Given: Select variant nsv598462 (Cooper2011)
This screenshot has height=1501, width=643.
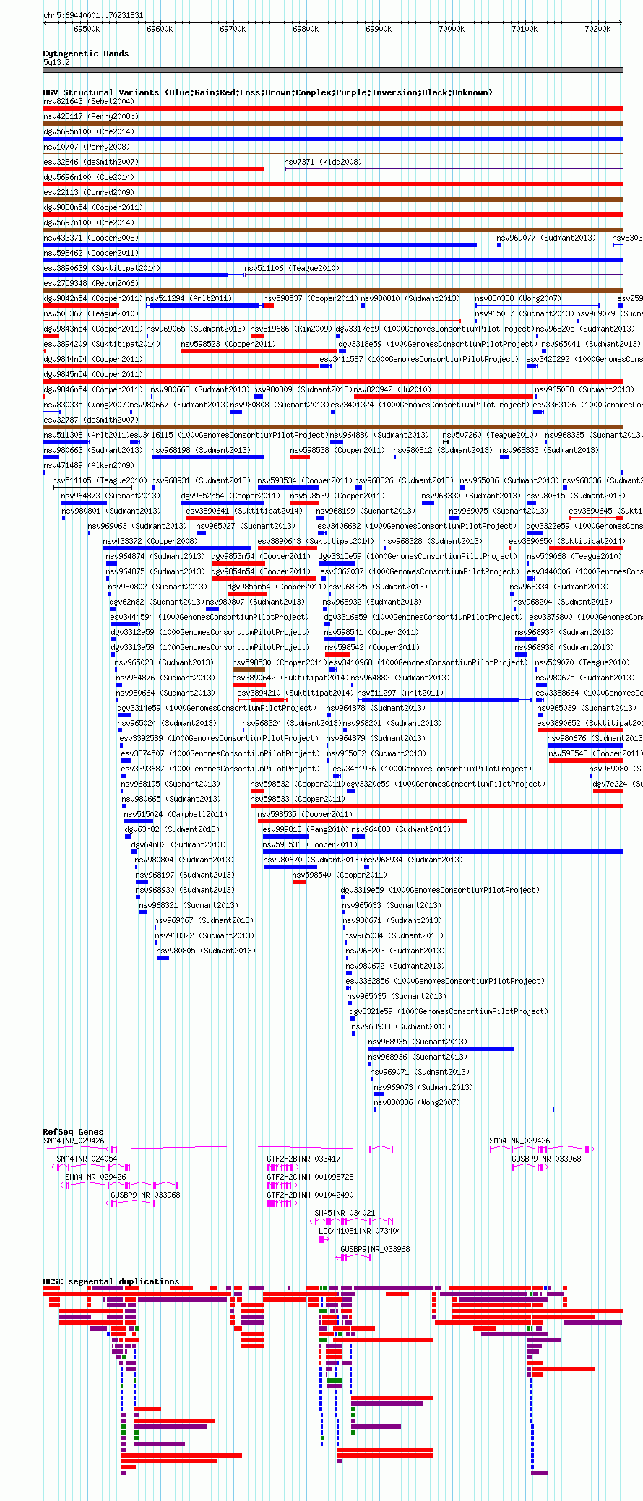Looking at the screenshot, I should (90, 254).
